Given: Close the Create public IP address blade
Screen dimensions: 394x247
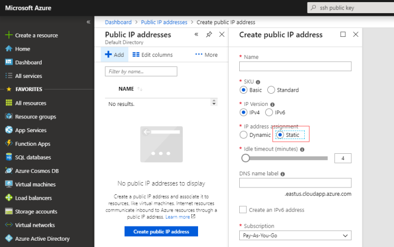Looking at the screenshot, I should [355, 34].
